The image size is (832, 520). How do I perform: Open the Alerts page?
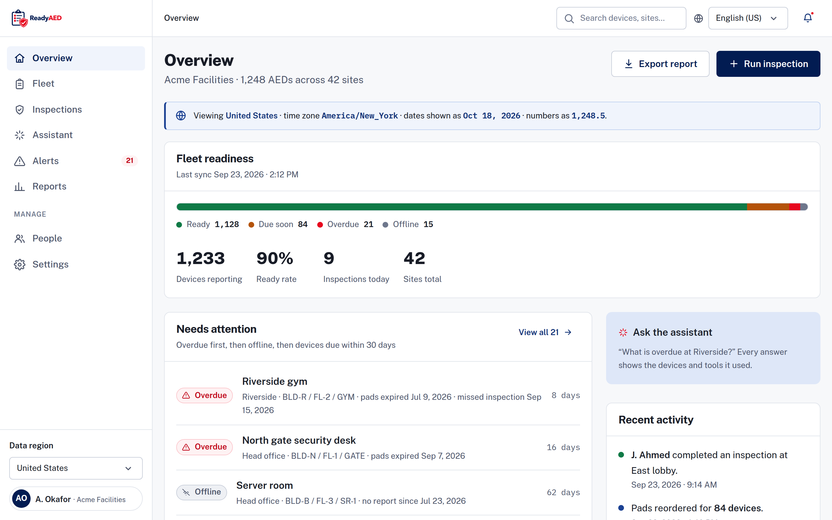pyautogui.click(x=76, y=161)
